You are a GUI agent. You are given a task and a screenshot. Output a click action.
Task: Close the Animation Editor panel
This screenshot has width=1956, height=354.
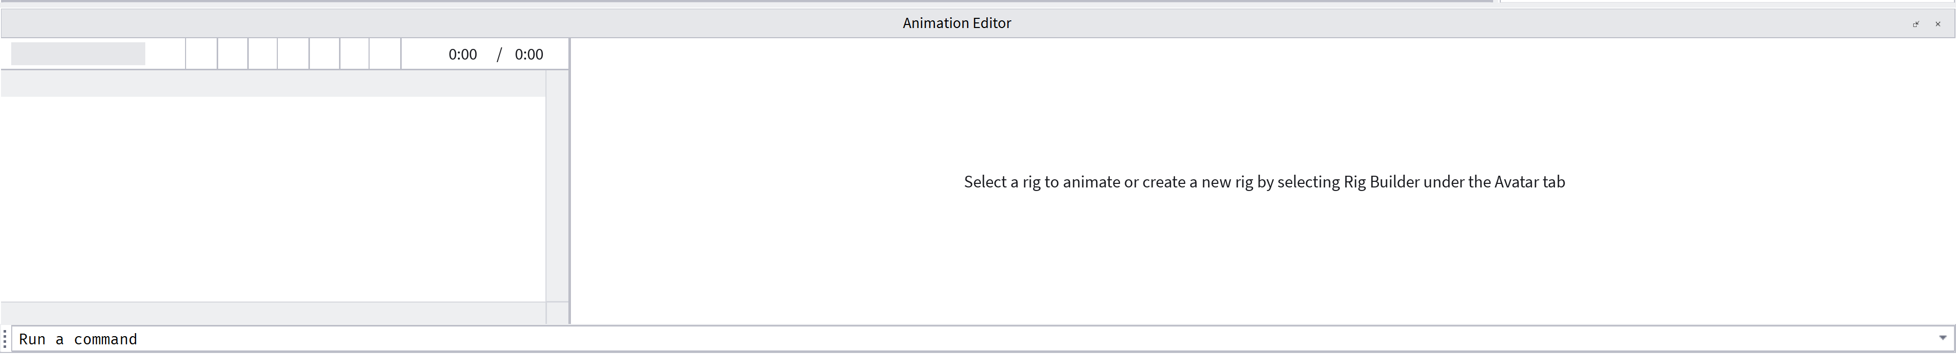click(1937, 23)
